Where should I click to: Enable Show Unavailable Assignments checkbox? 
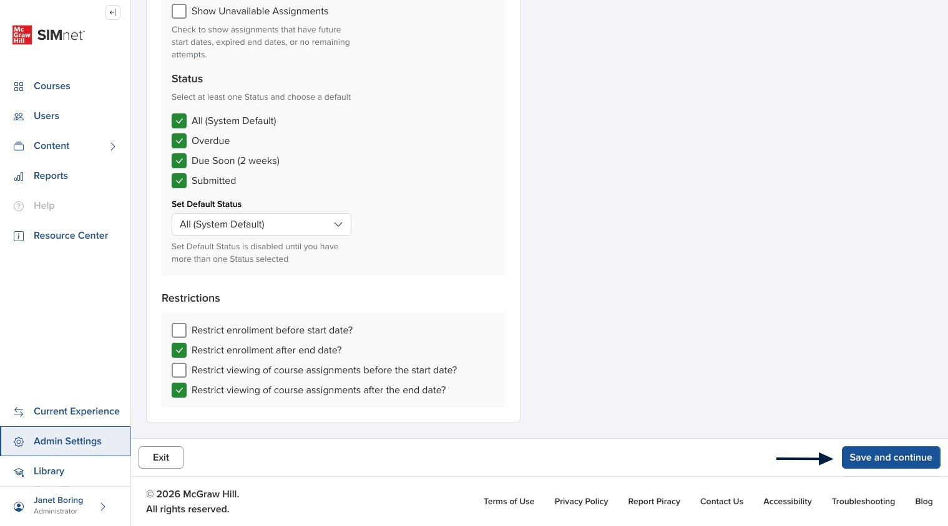pyautogui.click(x=179, y=11)
